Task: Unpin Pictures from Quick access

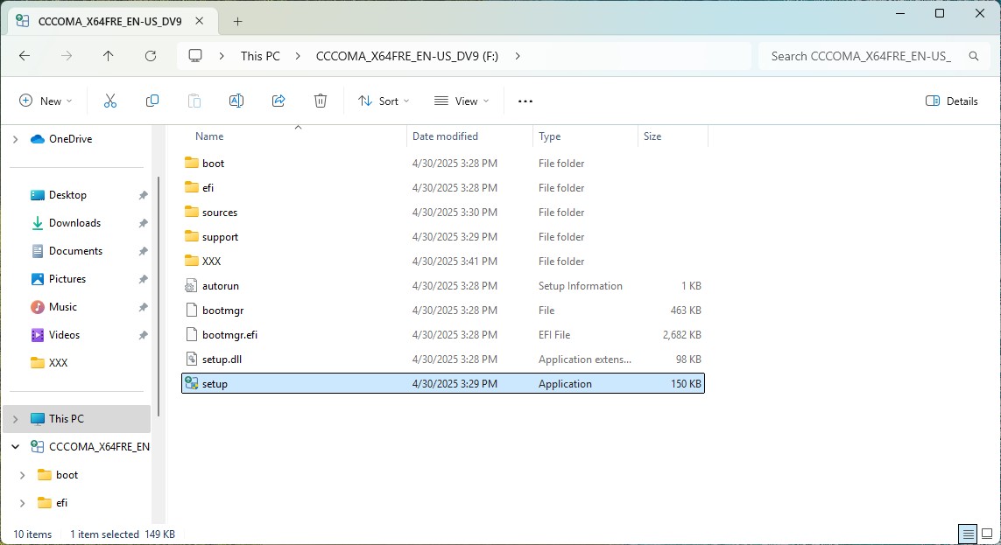Action: click(143, 279)
